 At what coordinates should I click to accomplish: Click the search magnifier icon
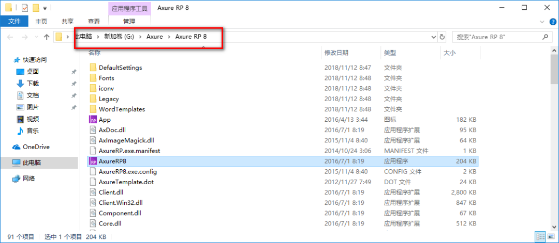pyautogui.click(x=545, y=37)
